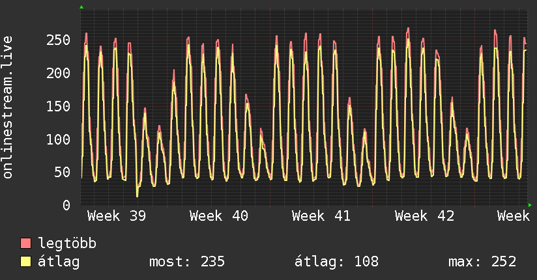Click the pink legtöbb legend color swatch

point(25,244)
